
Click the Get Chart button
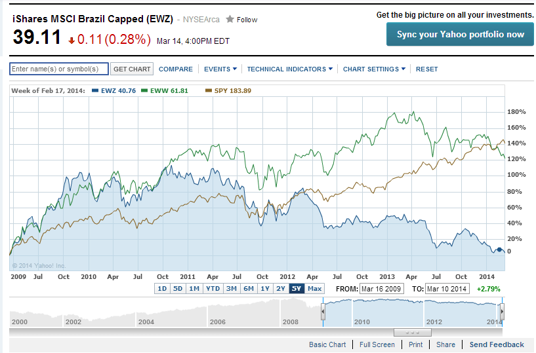(132, 69)
